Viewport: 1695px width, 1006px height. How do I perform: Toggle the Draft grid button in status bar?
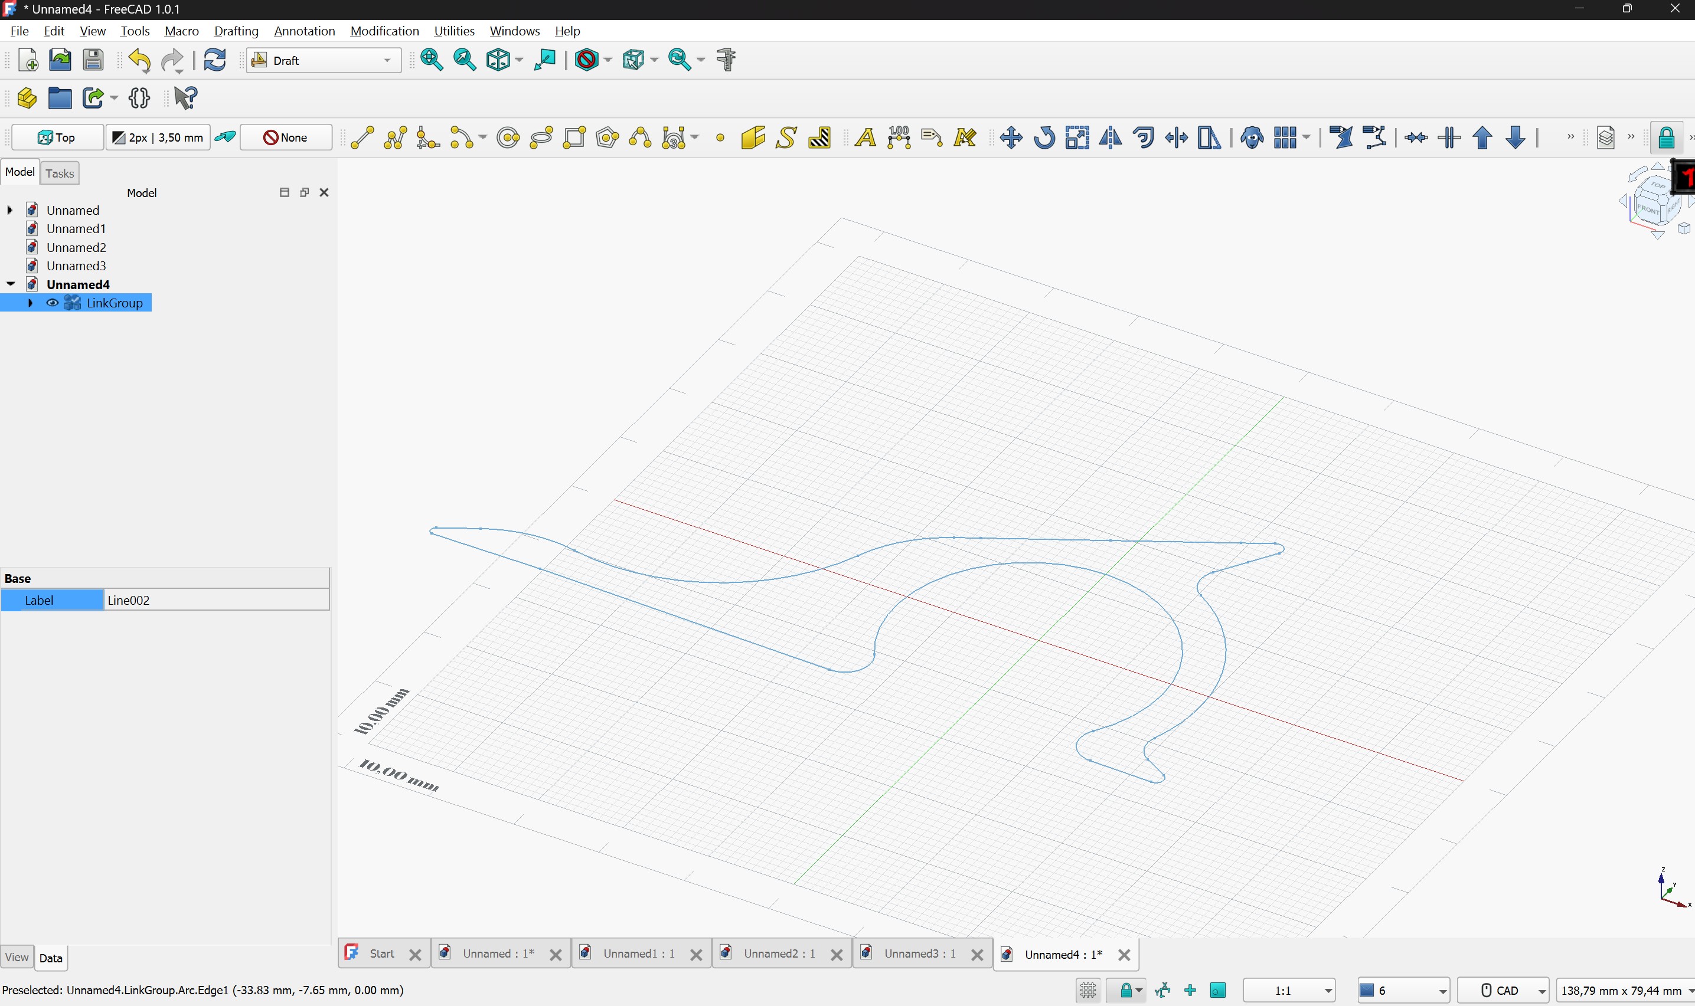(1088, 991)
